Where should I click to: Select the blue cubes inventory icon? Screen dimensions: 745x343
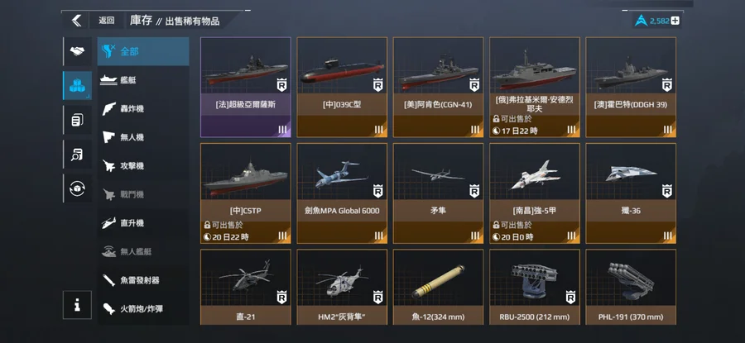pos(78,85)
